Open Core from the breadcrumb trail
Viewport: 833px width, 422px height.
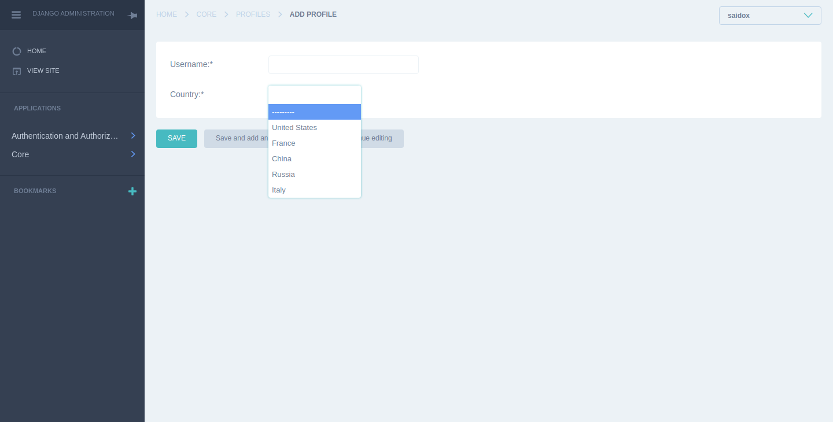[207, 14]
